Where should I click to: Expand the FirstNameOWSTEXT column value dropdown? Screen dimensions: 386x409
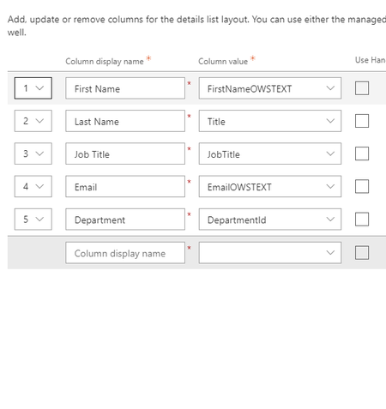click(x=270, y=88)
